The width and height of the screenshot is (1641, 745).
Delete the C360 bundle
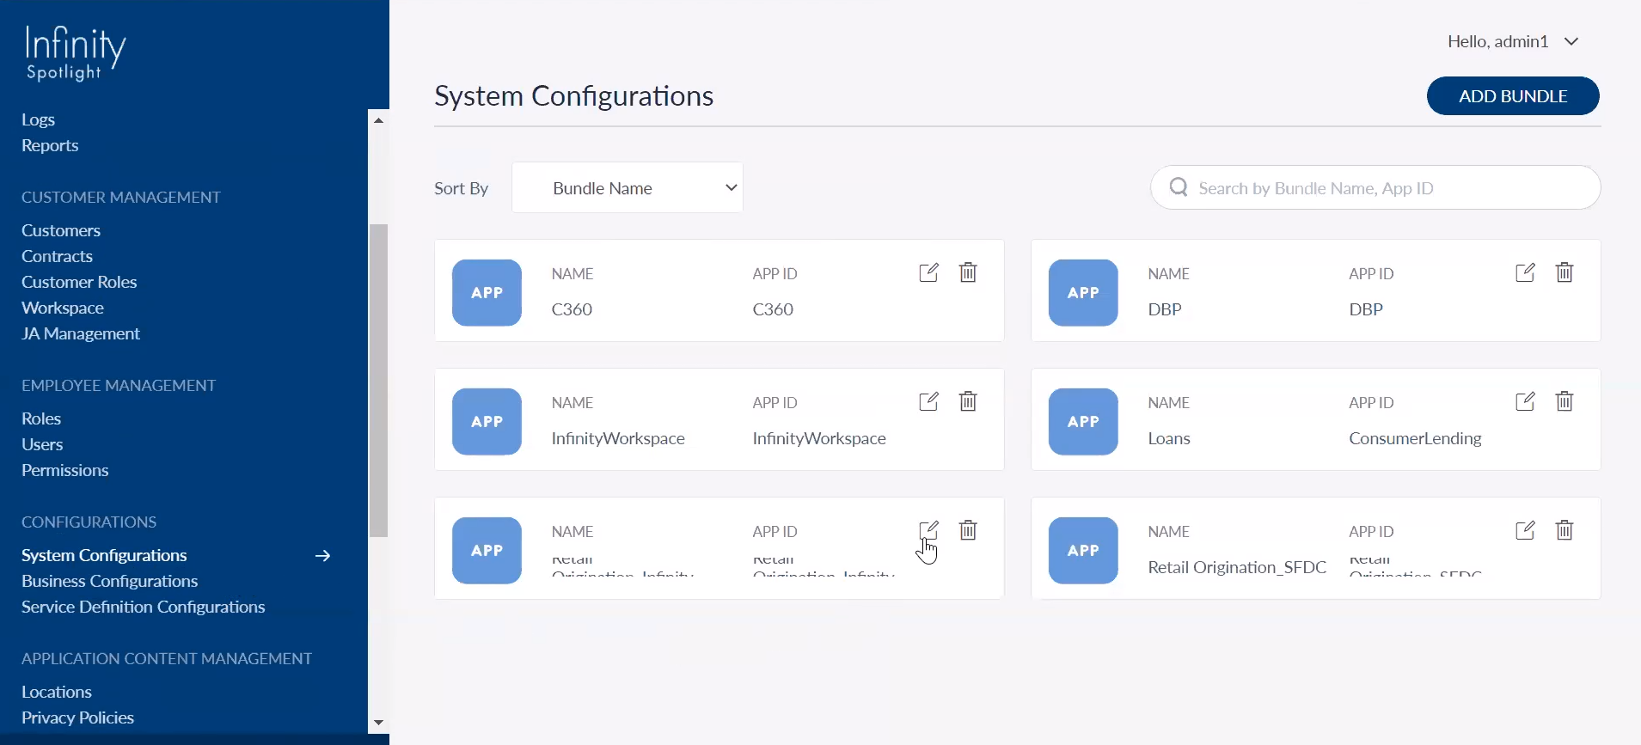coord(968,273)
